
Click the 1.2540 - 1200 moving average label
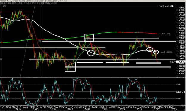[165, 34]
